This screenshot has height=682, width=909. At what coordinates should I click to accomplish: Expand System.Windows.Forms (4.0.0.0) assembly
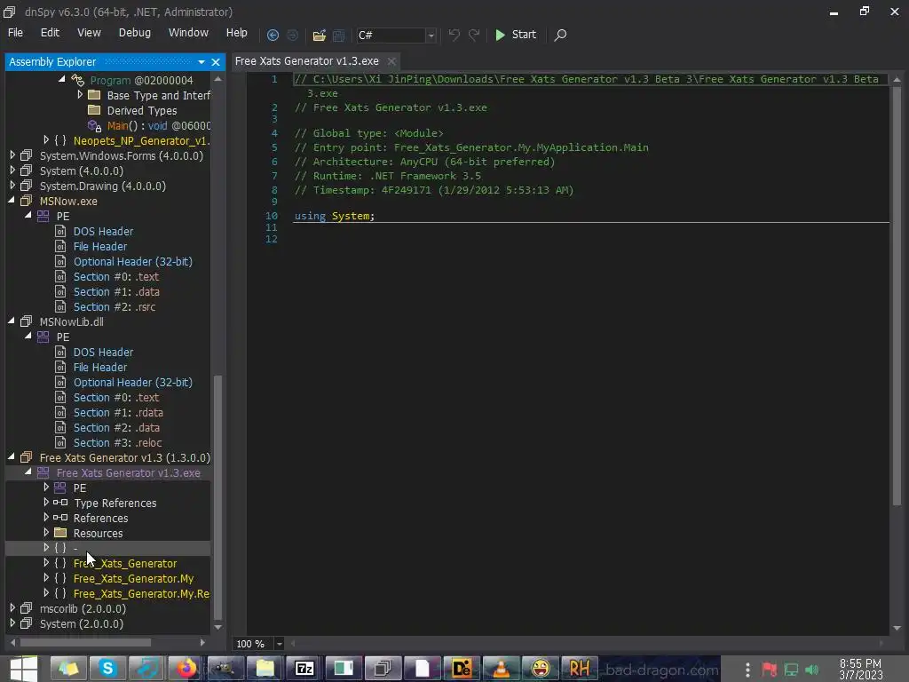coord(12,155)
